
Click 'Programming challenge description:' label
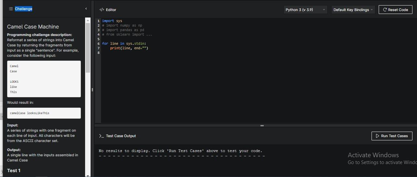pos(40,35)
